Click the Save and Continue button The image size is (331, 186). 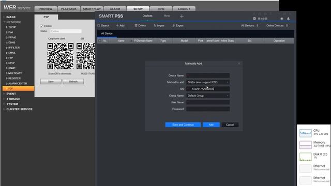pos(183,125)
